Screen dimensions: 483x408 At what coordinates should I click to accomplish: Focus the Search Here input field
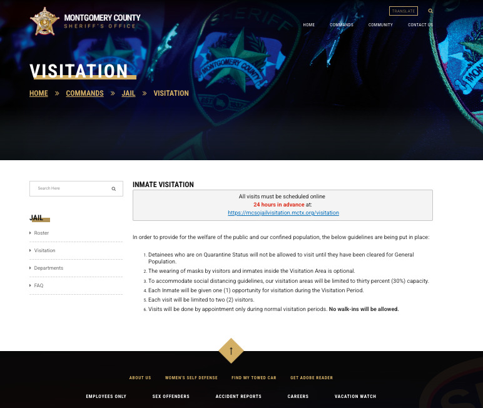70,188
